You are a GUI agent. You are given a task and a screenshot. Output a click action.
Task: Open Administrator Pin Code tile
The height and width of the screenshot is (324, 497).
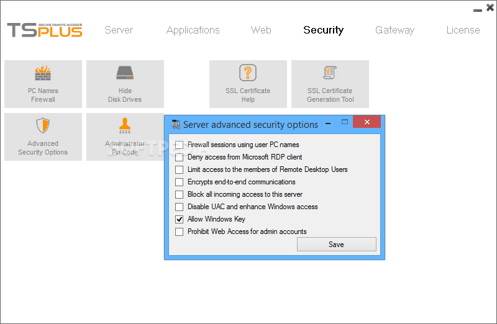125,137
